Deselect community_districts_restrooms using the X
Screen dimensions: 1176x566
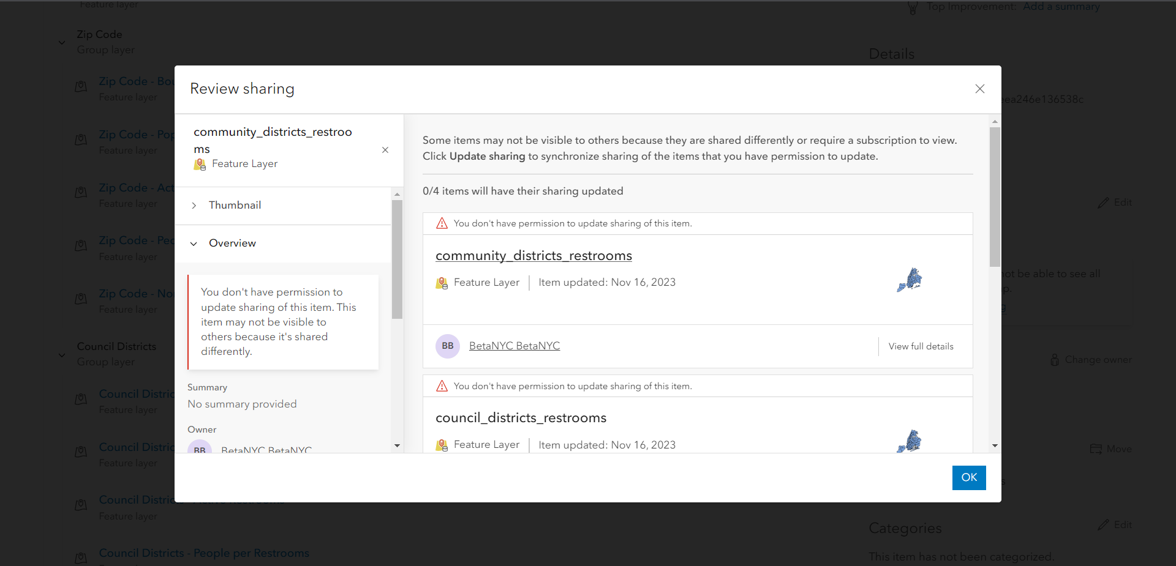coord(385,150)
